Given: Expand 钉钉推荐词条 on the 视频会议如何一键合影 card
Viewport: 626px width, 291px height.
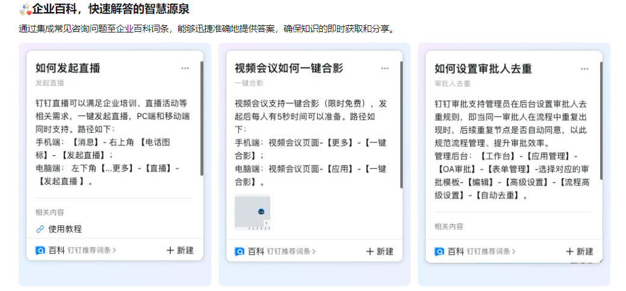Looking at the screenshot, I should 291,251.
